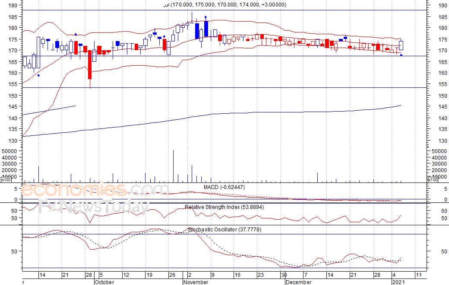Viewport: 449px width, 285px height.
Task: Select date label 12 on time axis
Action: point(126,275)
